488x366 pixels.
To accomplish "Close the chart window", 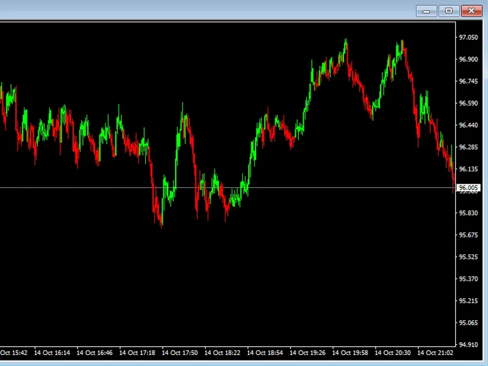I will tap(472, 11).
